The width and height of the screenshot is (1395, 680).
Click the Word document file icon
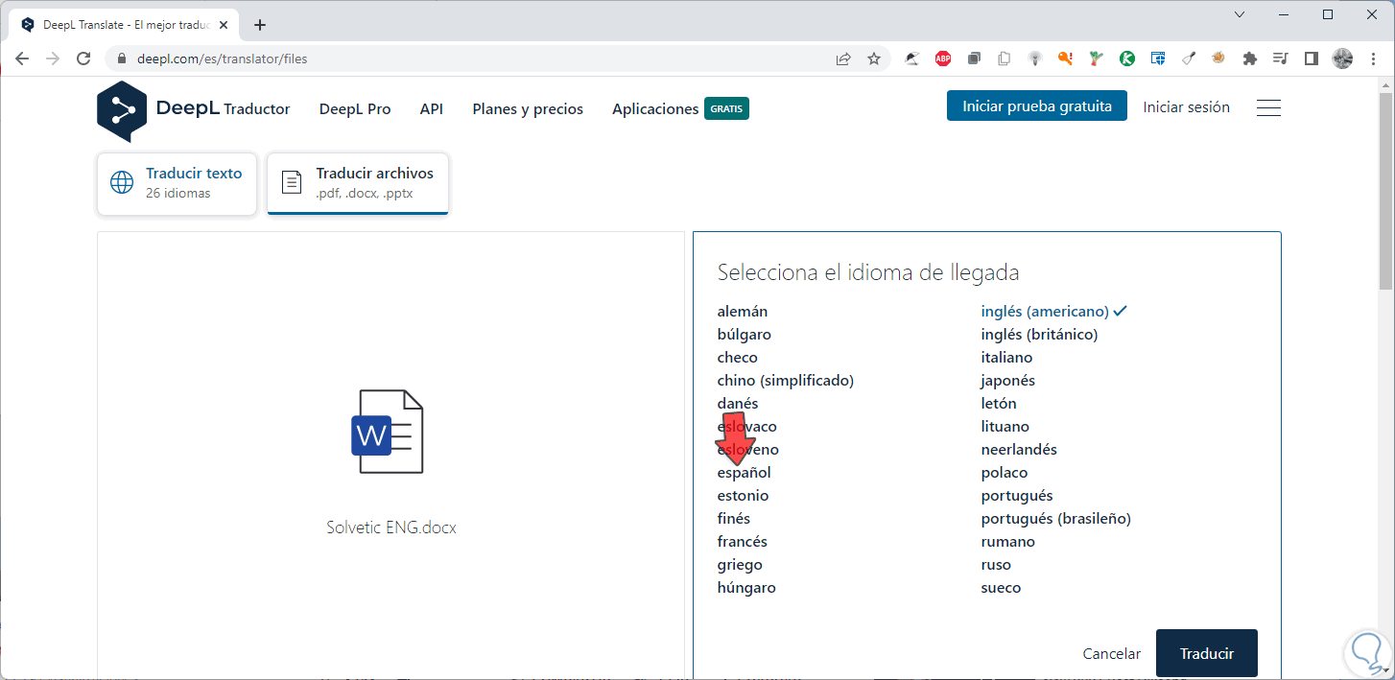(x=387, y=432)
